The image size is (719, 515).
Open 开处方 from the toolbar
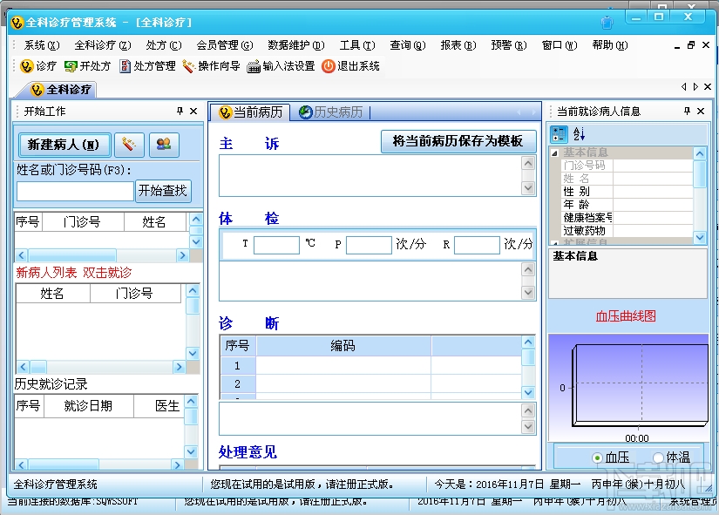point(87,66)
